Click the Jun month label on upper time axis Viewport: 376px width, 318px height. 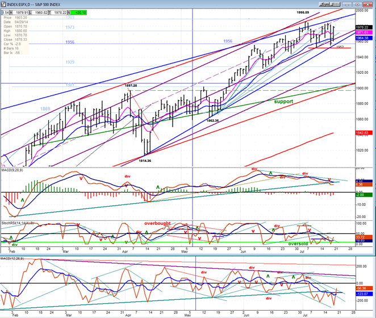point(243,252)
